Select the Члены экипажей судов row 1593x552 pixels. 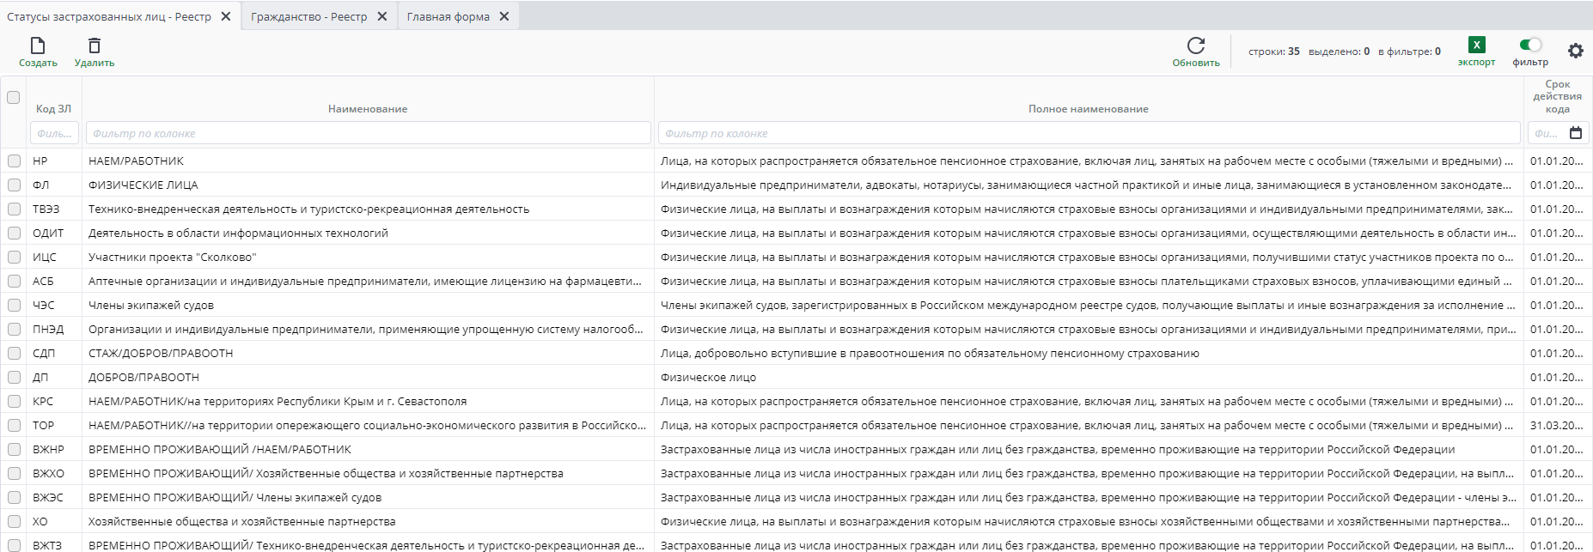[x=151, y=305]
